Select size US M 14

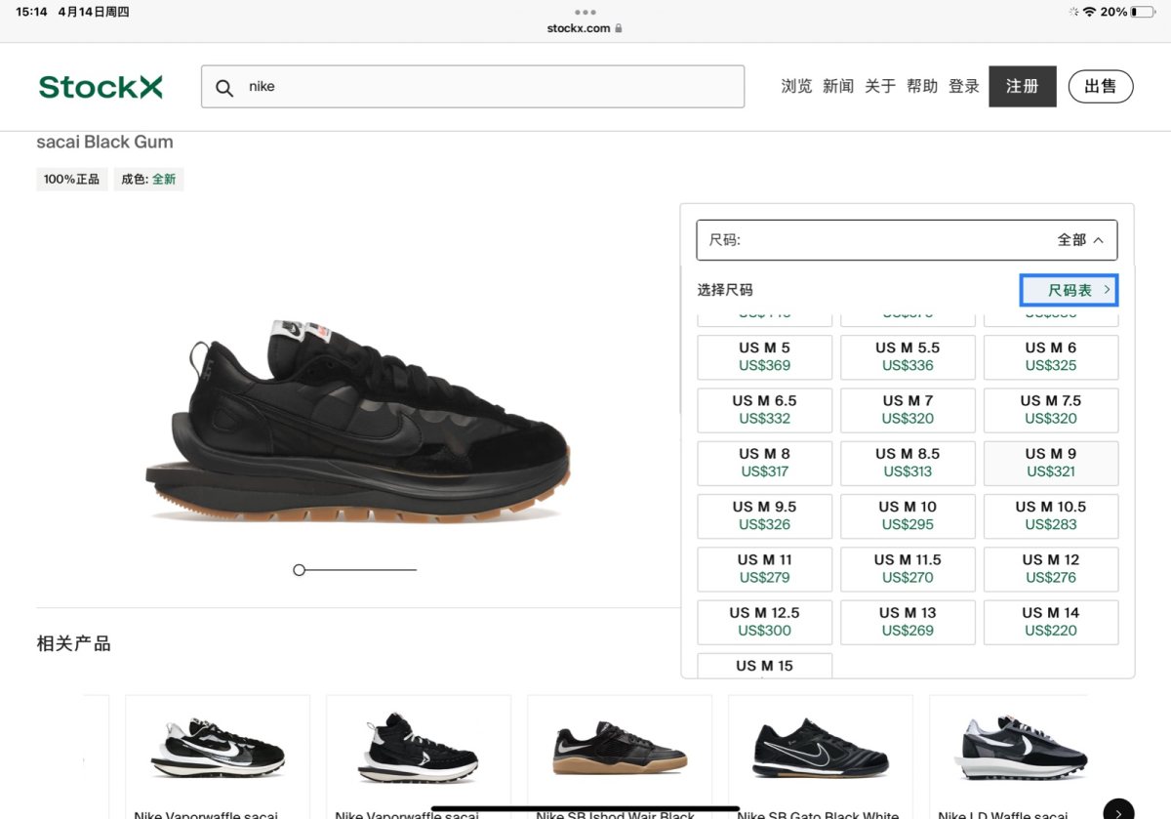(x=1051, y=622)
